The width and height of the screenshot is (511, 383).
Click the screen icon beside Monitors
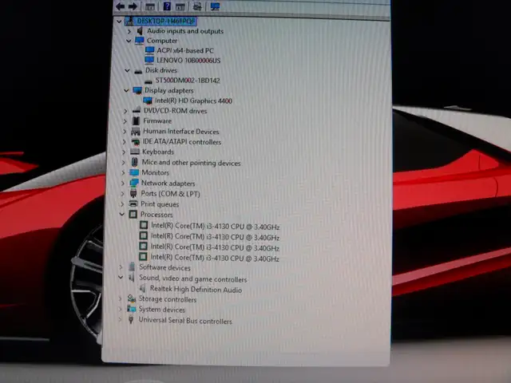coord(134,172)
